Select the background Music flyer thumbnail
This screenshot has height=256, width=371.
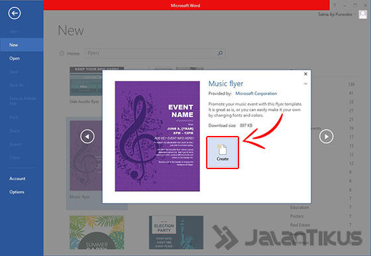[x=86, y=156]
